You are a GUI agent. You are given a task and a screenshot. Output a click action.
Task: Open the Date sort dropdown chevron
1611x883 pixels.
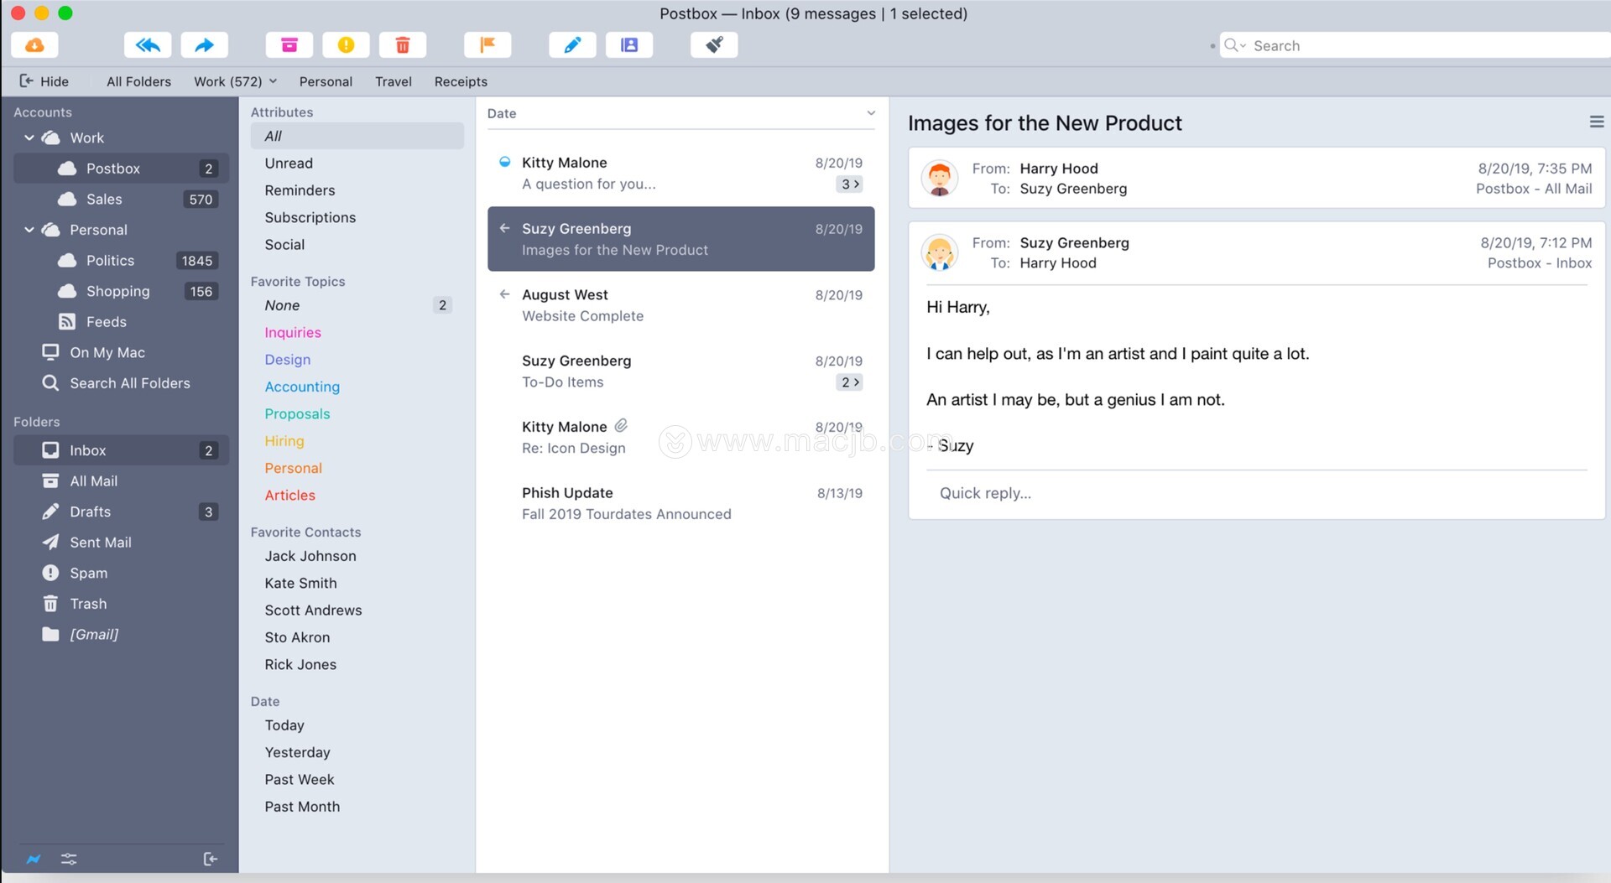(x=871, y=113)
